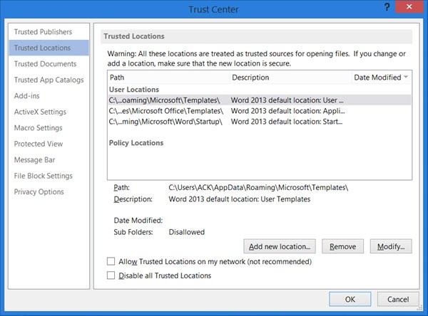
Task: Remove the selected trusted location
Action: coord(343,246)
